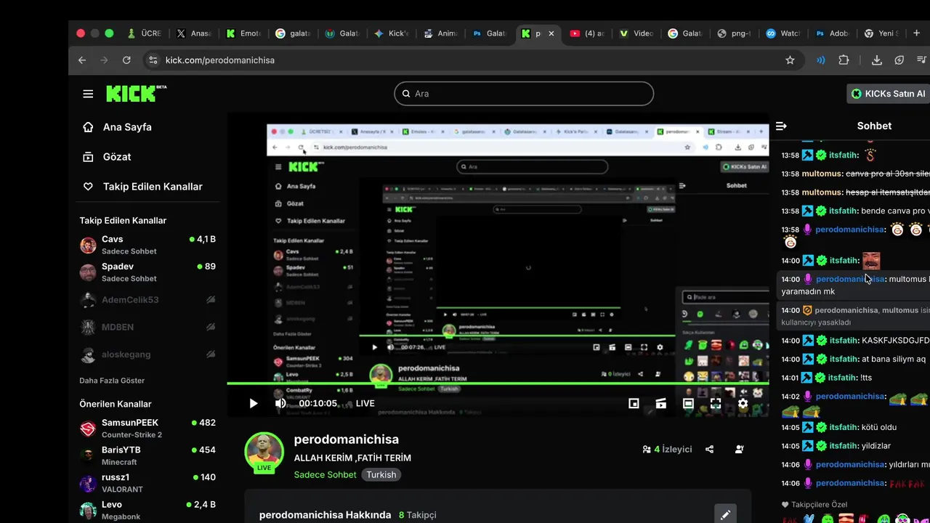
Task: Click the 8 Takipçi followers count
Action: pyautogui.click(x=418, y=515)
